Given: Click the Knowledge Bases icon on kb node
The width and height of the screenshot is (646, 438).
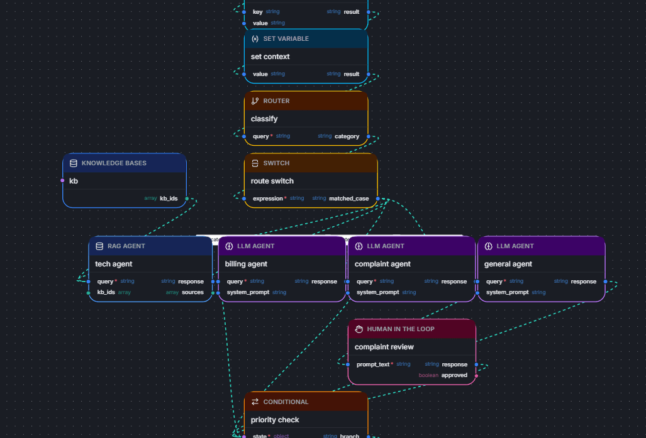Looking at the screenshot, I should click(73, 163).
